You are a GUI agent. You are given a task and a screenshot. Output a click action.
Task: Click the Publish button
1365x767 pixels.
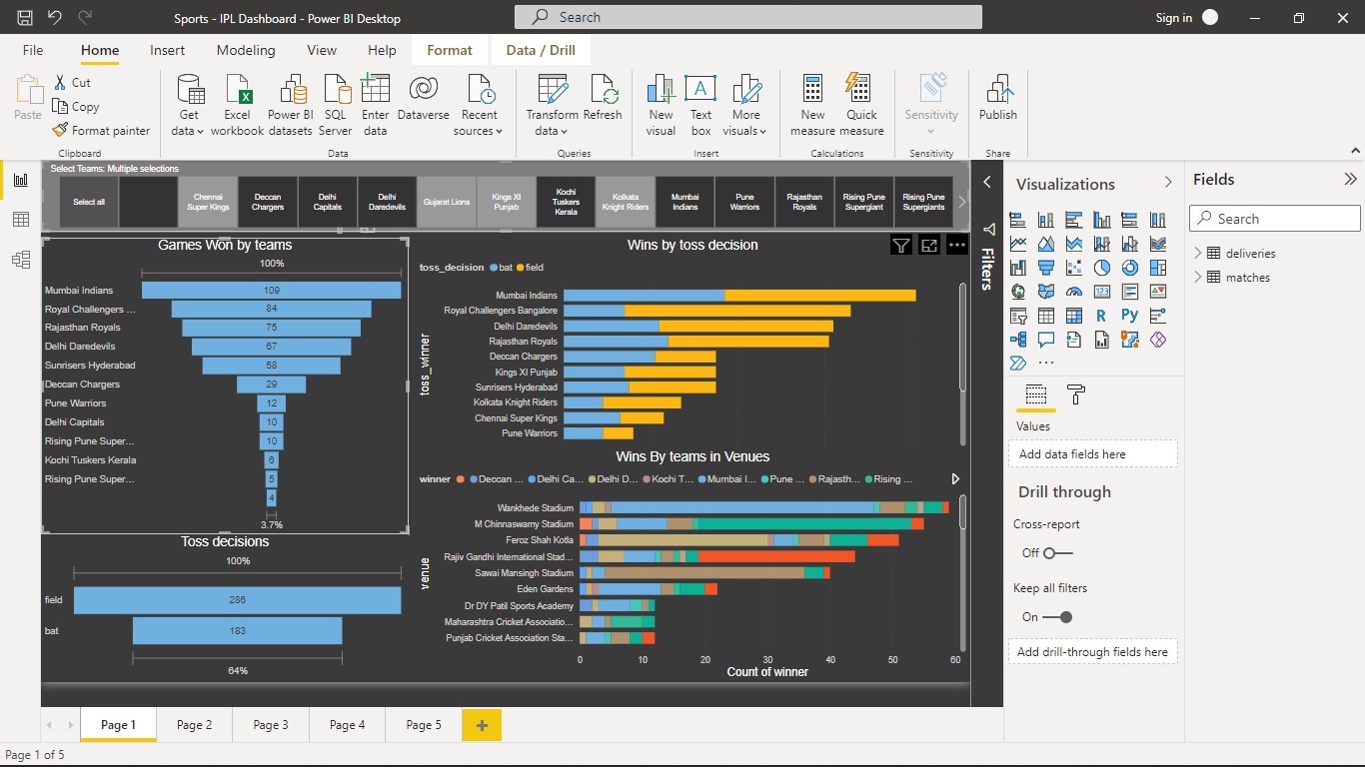(997, 98)
